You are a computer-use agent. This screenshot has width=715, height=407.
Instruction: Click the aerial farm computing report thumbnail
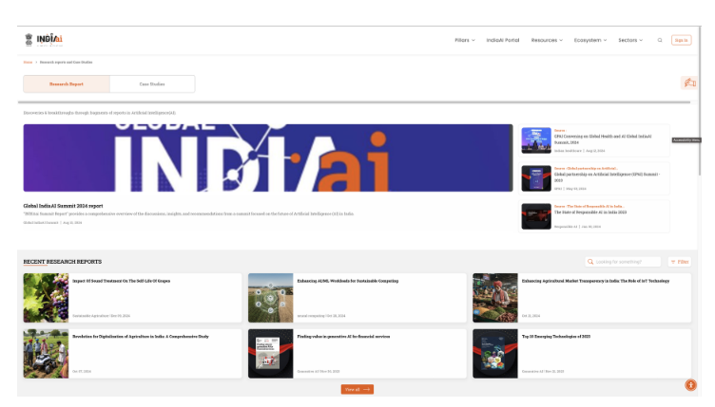[270, 298]
